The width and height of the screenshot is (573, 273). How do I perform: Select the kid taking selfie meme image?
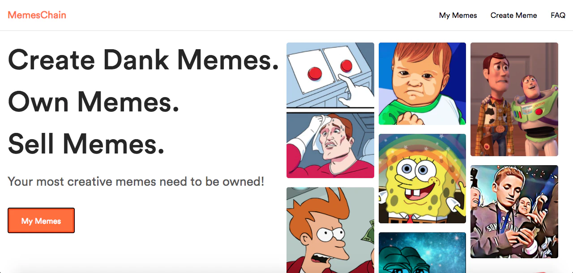[514, 212]
